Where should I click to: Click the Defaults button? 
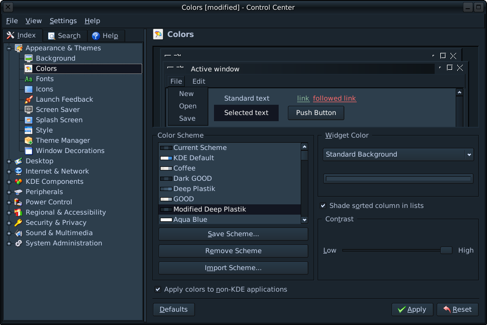pyautogui.click(x=173, y=310)
